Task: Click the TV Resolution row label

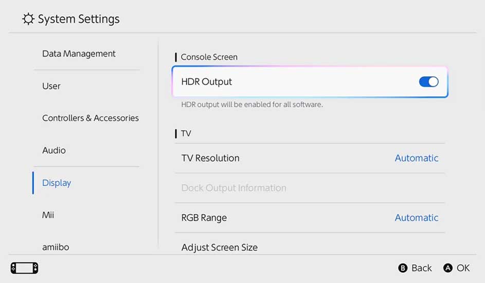Action: pyautogui.click(x=210, y=158)
